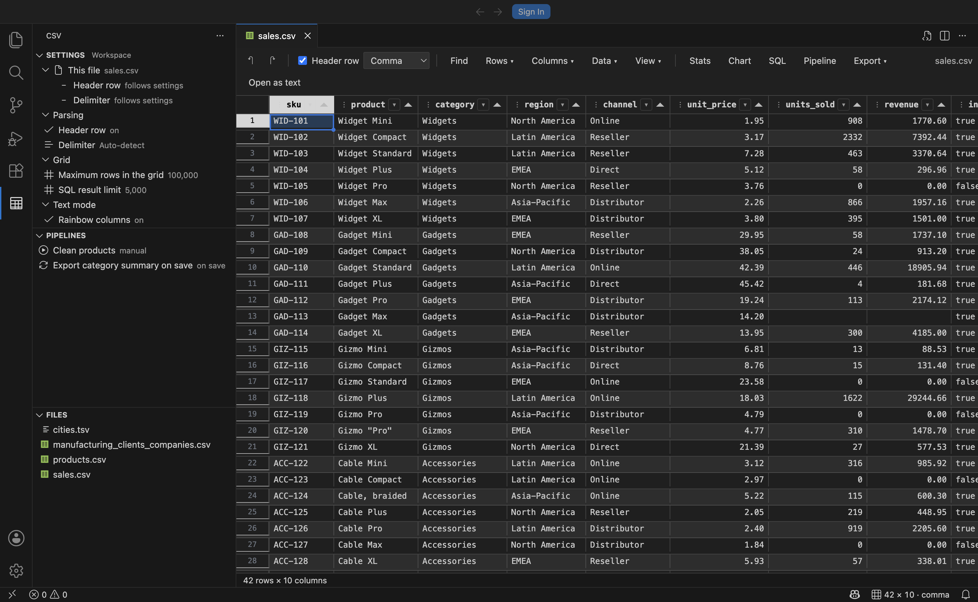
Task: Go back with the navigation arrow
Action: click(x=480, y=12)
